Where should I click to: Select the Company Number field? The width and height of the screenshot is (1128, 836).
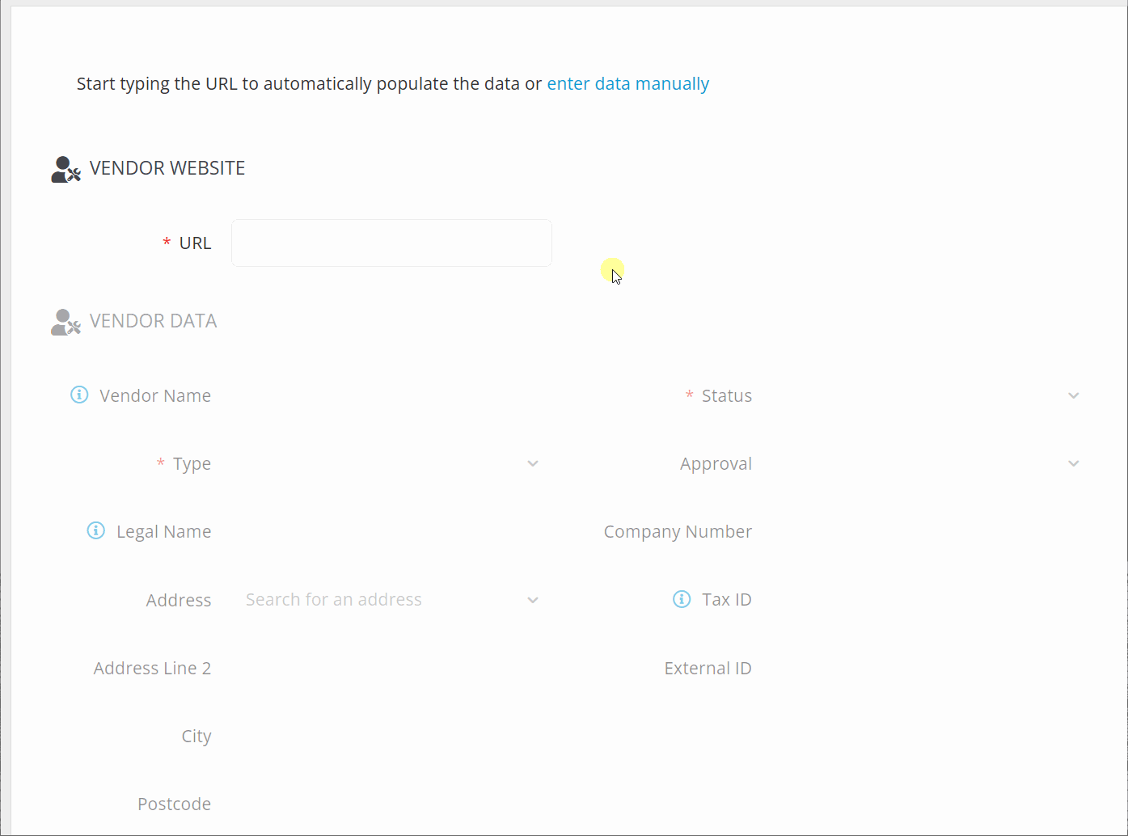[x=922, y=531]
